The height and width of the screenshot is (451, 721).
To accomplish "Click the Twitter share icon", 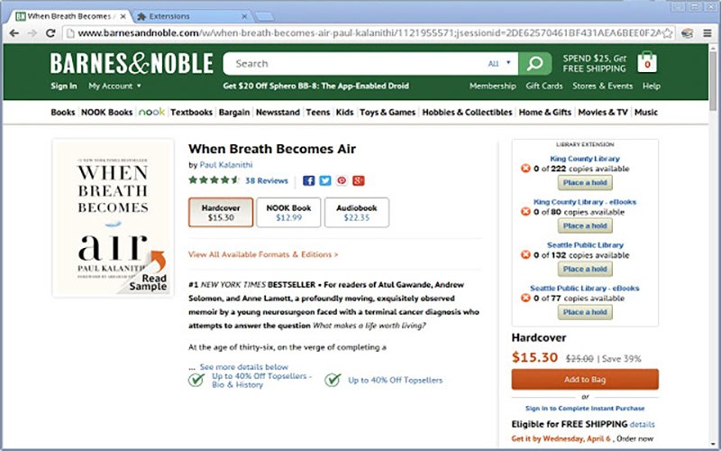I will coord(325,180).
